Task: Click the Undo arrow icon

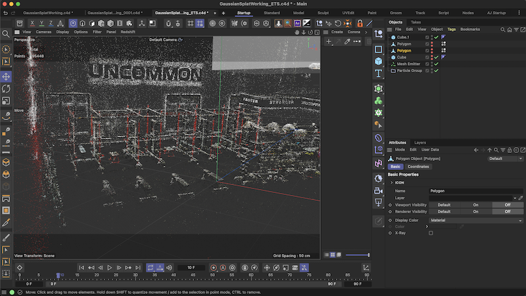Action: point(5,12)
